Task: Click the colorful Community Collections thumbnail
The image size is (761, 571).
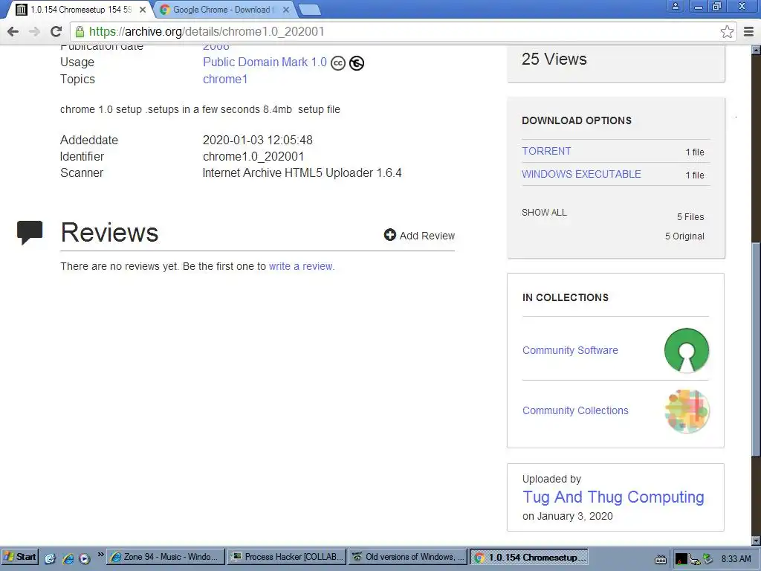Action: pos(687,411)
